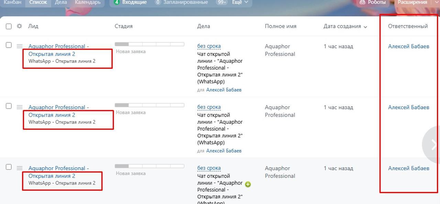Click the round arrow at right edge

tap(432, 145)
